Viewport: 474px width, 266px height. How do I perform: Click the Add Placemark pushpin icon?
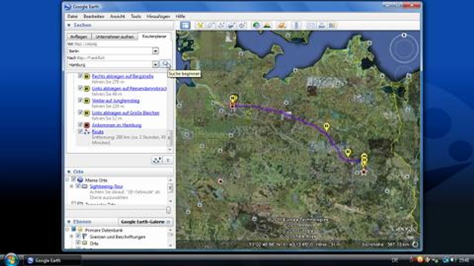[200, 25]
